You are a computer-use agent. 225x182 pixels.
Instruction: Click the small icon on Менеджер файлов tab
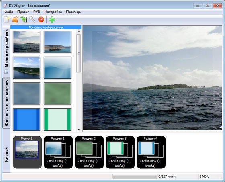(x=6, y=71)
